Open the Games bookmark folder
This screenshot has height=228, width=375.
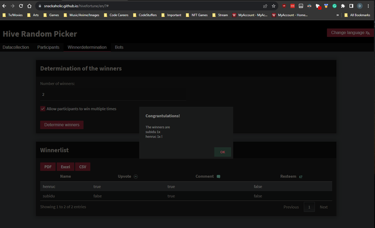click(x=51, y=15)
